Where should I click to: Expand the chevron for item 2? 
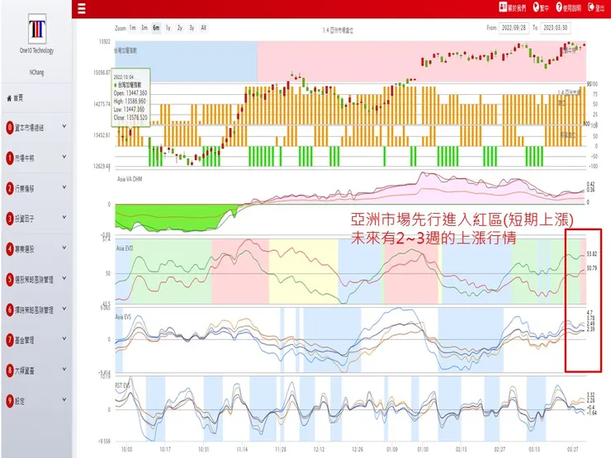pos(64,187)
